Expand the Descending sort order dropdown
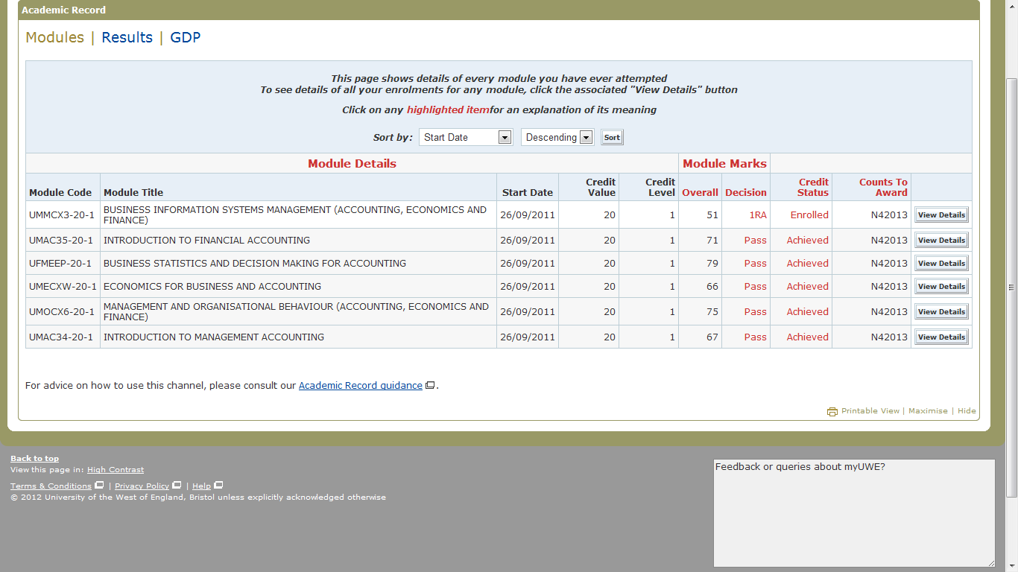The image size is (1018, 572). coord(557,137)
